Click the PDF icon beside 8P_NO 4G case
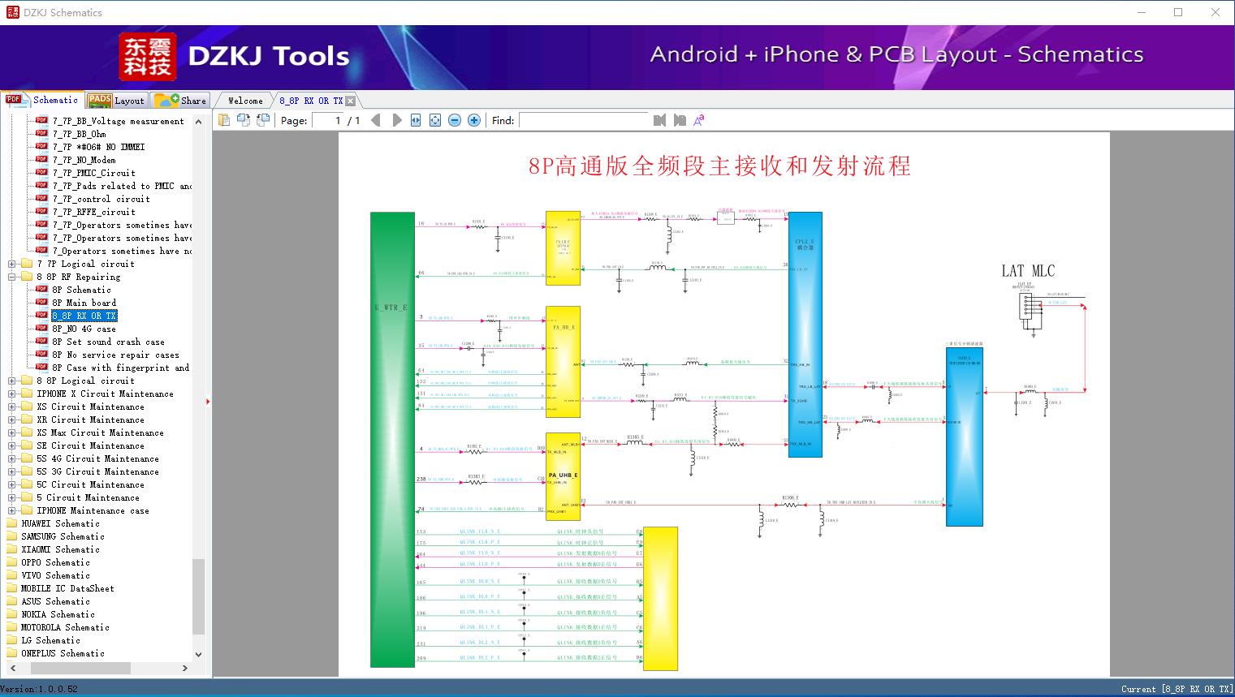The image size is (1235, 697). [x=42, y=328]
